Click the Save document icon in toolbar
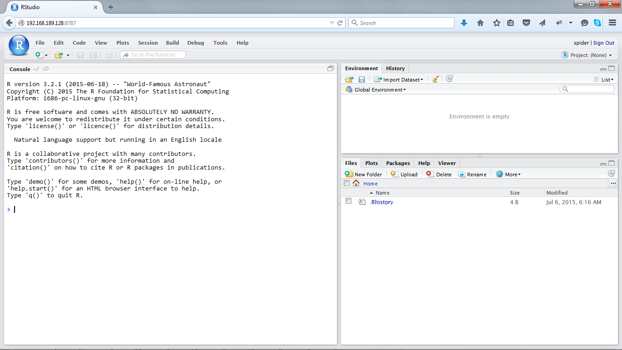This screenshot has width=622, height=350. tap(80, 55)
